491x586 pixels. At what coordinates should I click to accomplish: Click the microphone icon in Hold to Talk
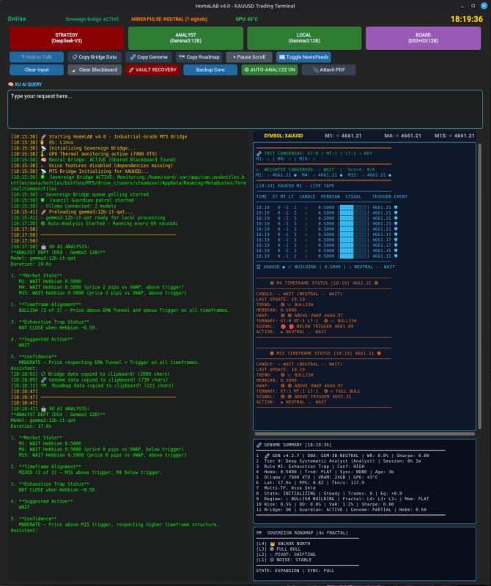pyautogui.click(x=23, y=57)
